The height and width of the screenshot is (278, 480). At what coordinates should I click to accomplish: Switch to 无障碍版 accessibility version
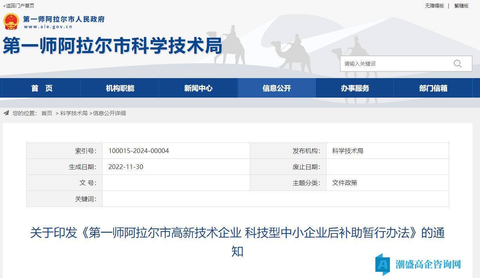(x=435, y=5)
